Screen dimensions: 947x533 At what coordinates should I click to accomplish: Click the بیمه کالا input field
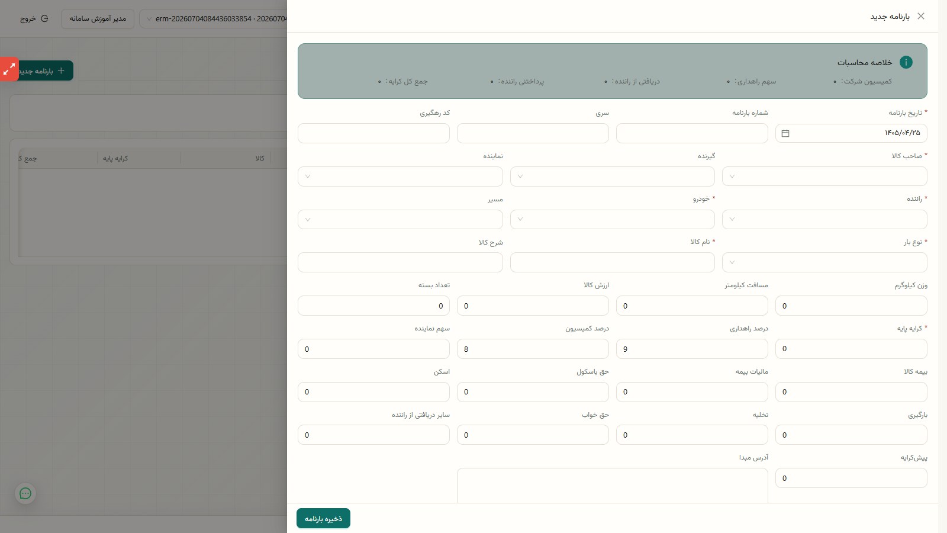[851, 392]
